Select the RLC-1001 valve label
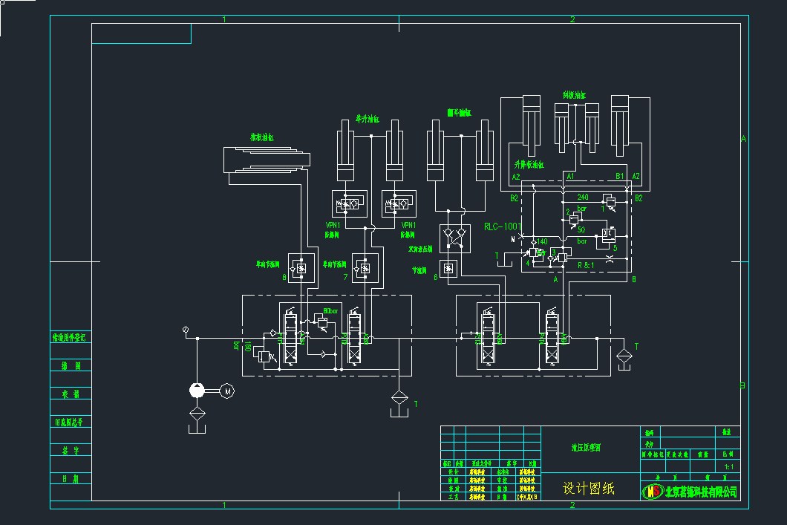787x525 pixels. (x=503, y=226)
